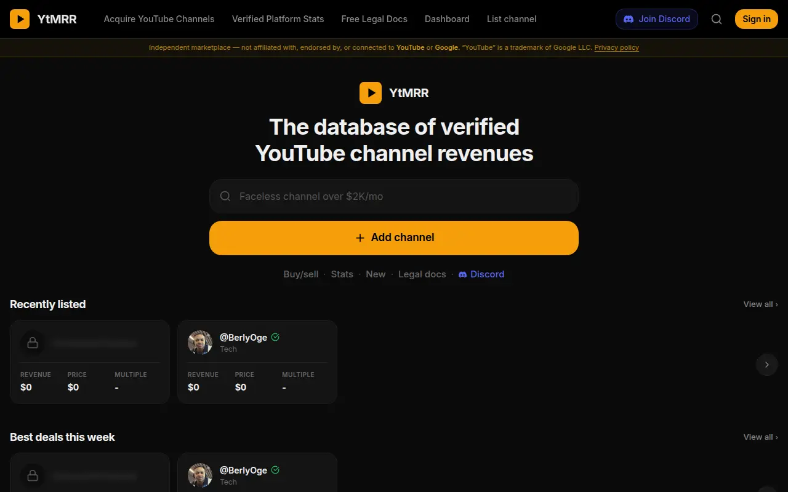788x492 pixels.
Task: Click MULTIPLE label on @BerlyOge Recently listed card
Action: (x=298, y=375)
